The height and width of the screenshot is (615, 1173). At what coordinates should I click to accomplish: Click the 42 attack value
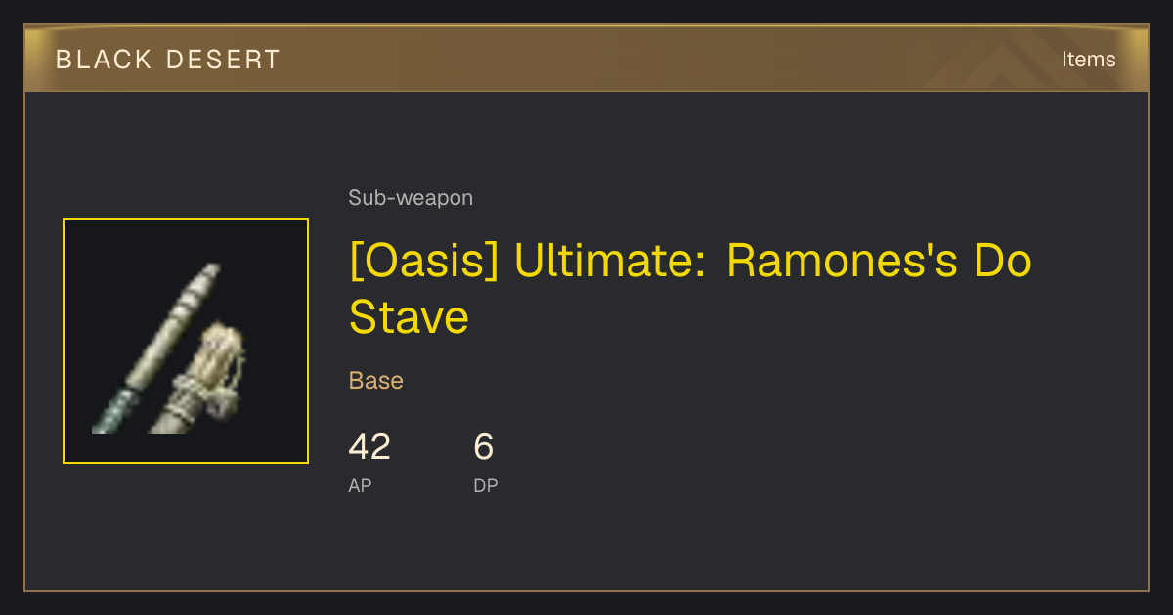click(369, 447)
